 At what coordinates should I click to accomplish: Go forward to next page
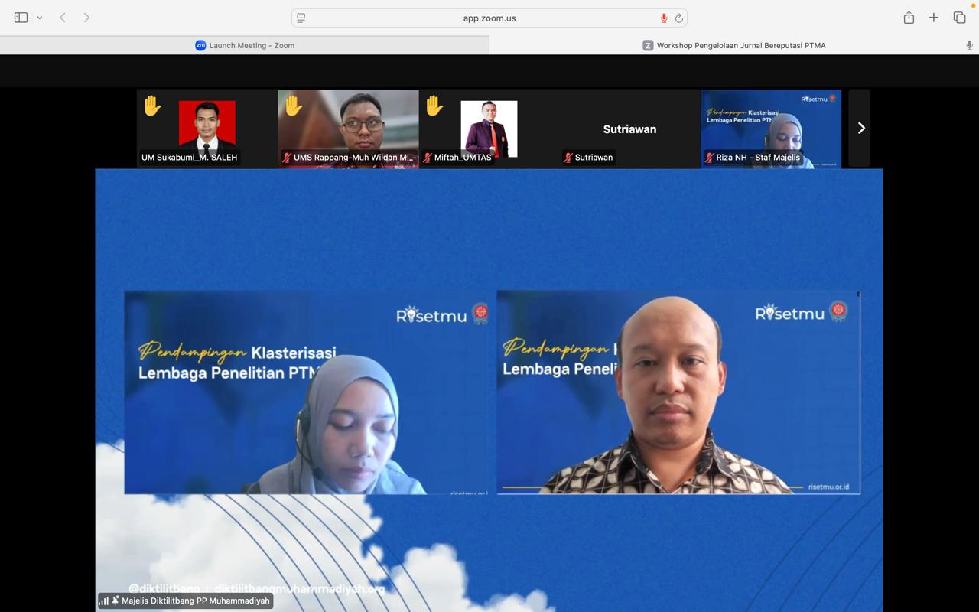tap(86, 18)
